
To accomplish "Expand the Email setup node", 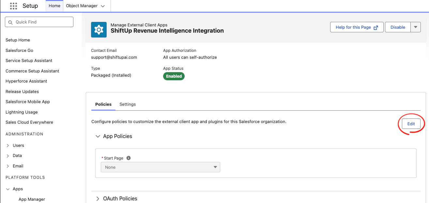I will [x=8, y=166].
